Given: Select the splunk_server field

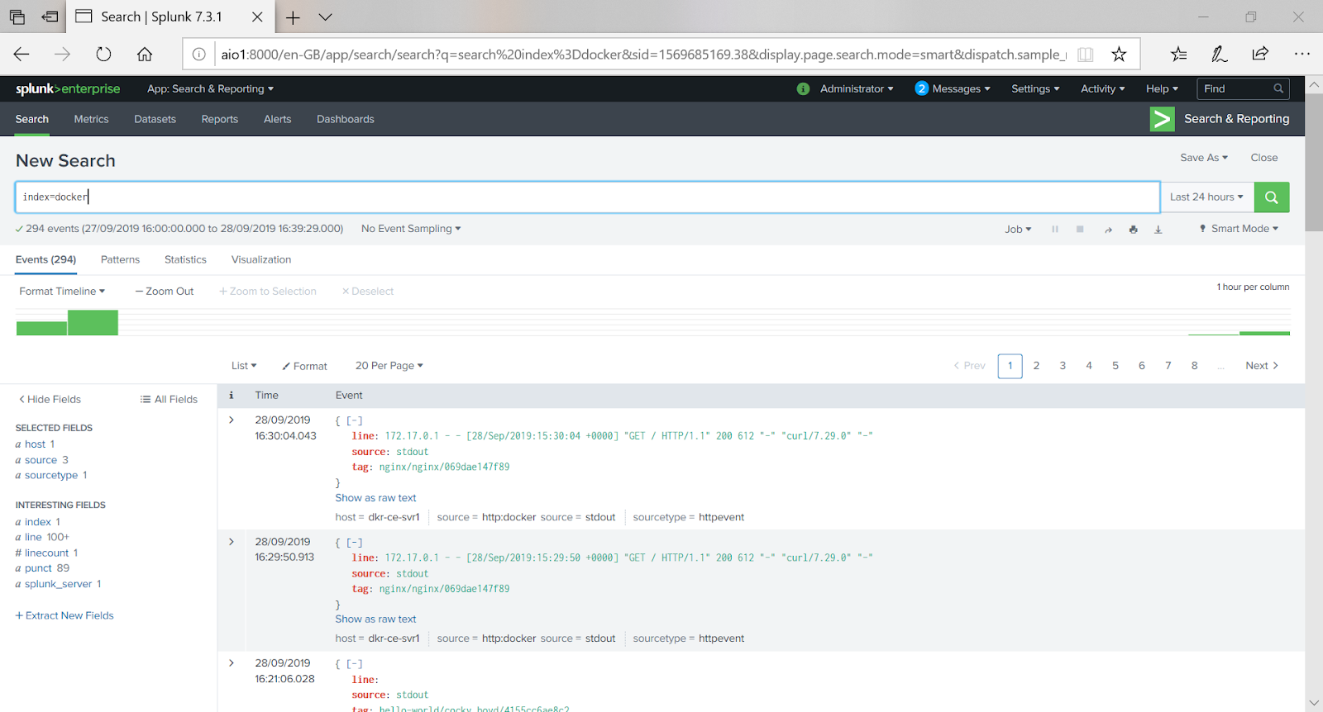Looking at the screenshot, I should tap(58, 584).
